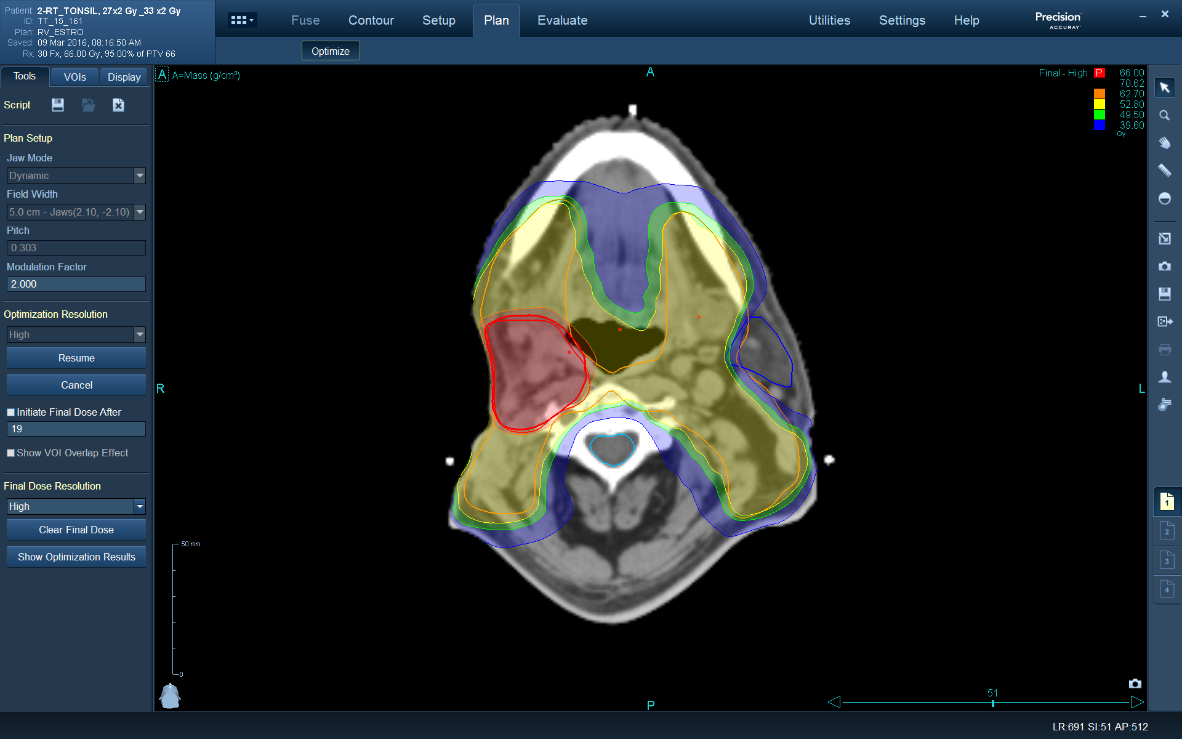Viewport: 1182px width, 739px height.
Task: Click the Resume button
Action: pos(76,358)
